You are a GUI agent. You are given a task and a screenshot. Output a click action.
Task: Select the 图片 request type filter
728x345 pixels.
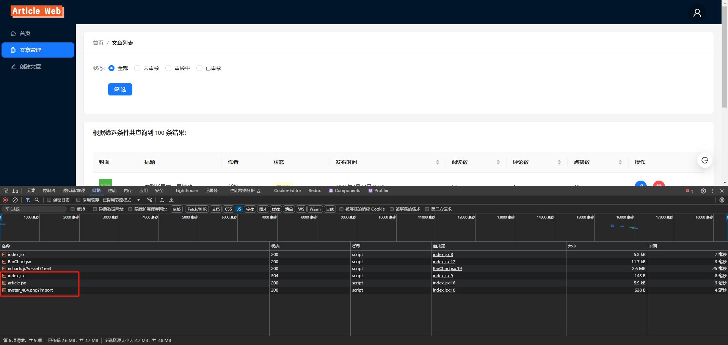[263, 209]
